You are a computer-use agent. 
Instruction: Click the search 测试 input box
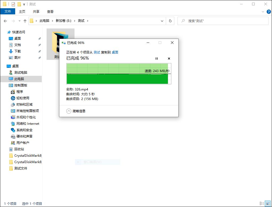pyautogui.click(x=223, y=21)
